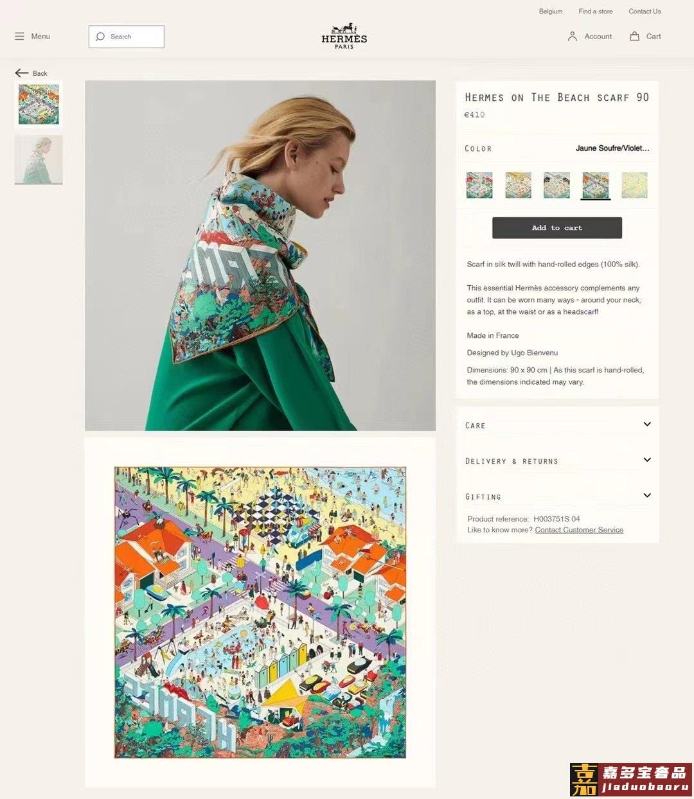Expand the Delivery & Returns section
Screen dimensions: 694x799
click(558, 461)
